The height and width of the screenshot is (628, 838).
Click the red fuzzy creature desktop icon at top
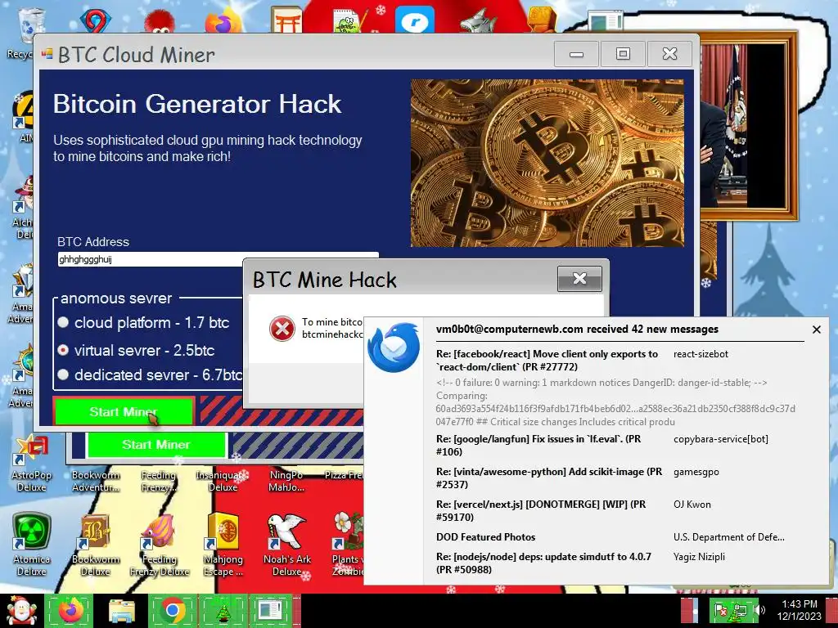(x=160, y=21)
